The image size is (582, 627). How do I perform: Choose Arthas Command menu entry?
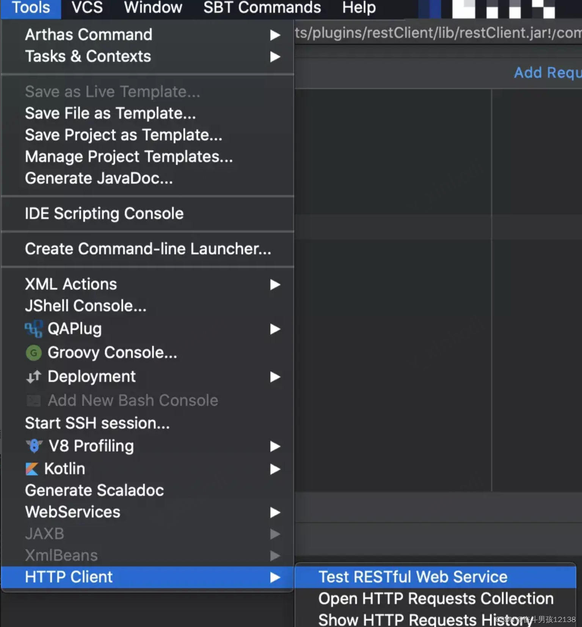point(147,35)
